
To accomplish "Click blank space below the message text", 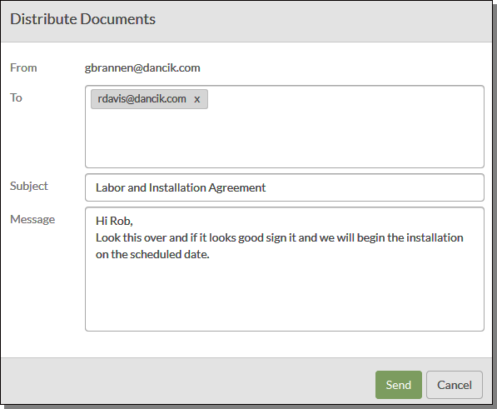I will click(285, 295).
